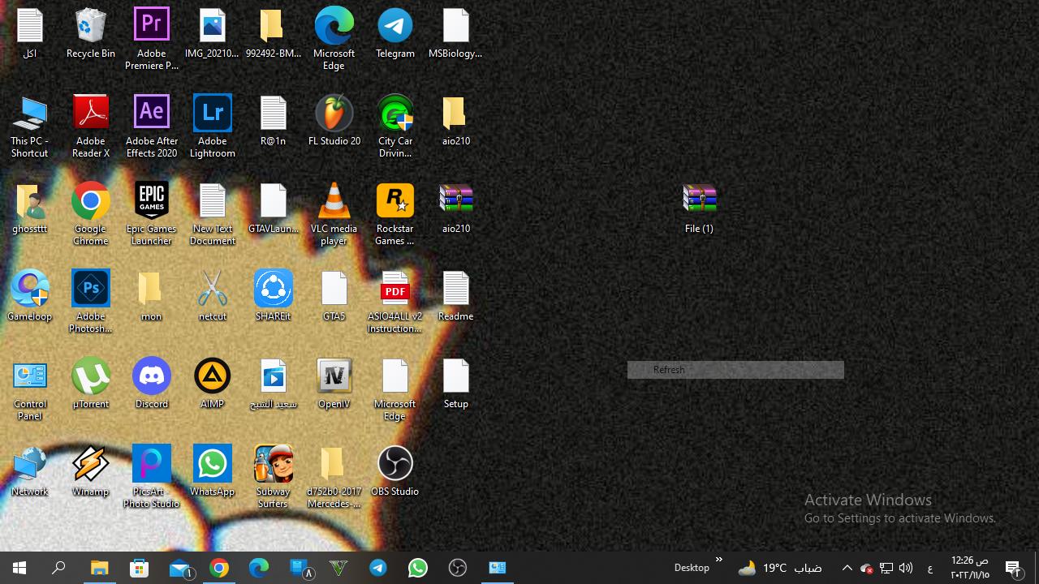Expand the hidden system tray icons chevron
This screenshot has height=584, width=1039.
point(847,569)
